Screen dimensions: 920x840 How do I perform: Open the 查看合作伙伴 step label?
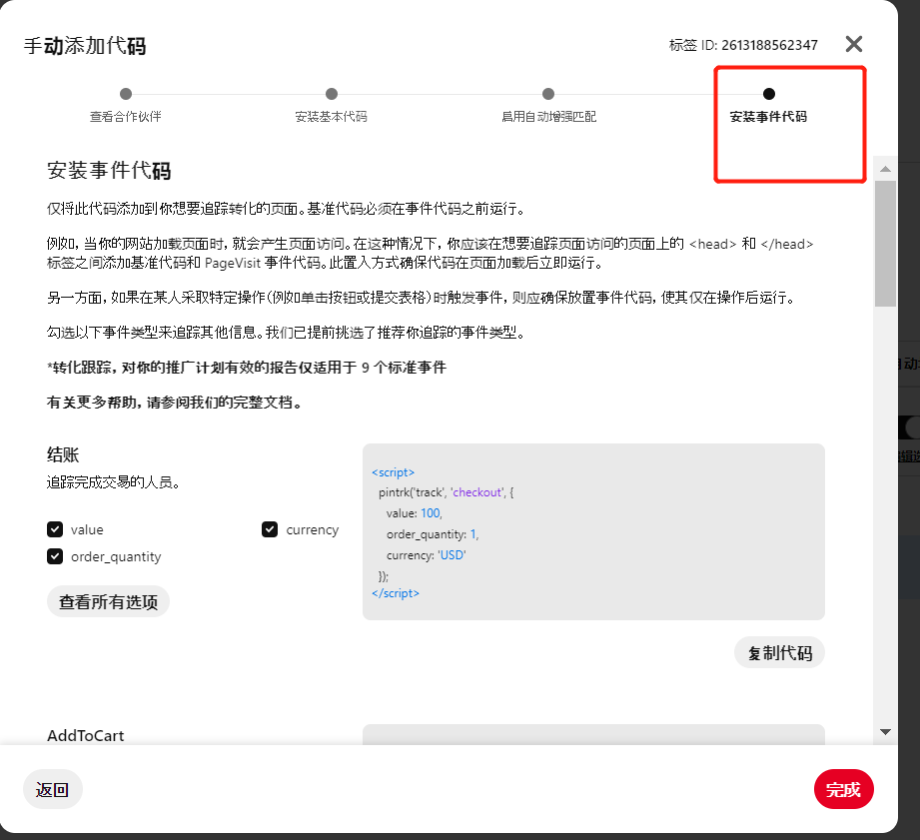coord(126,117)
